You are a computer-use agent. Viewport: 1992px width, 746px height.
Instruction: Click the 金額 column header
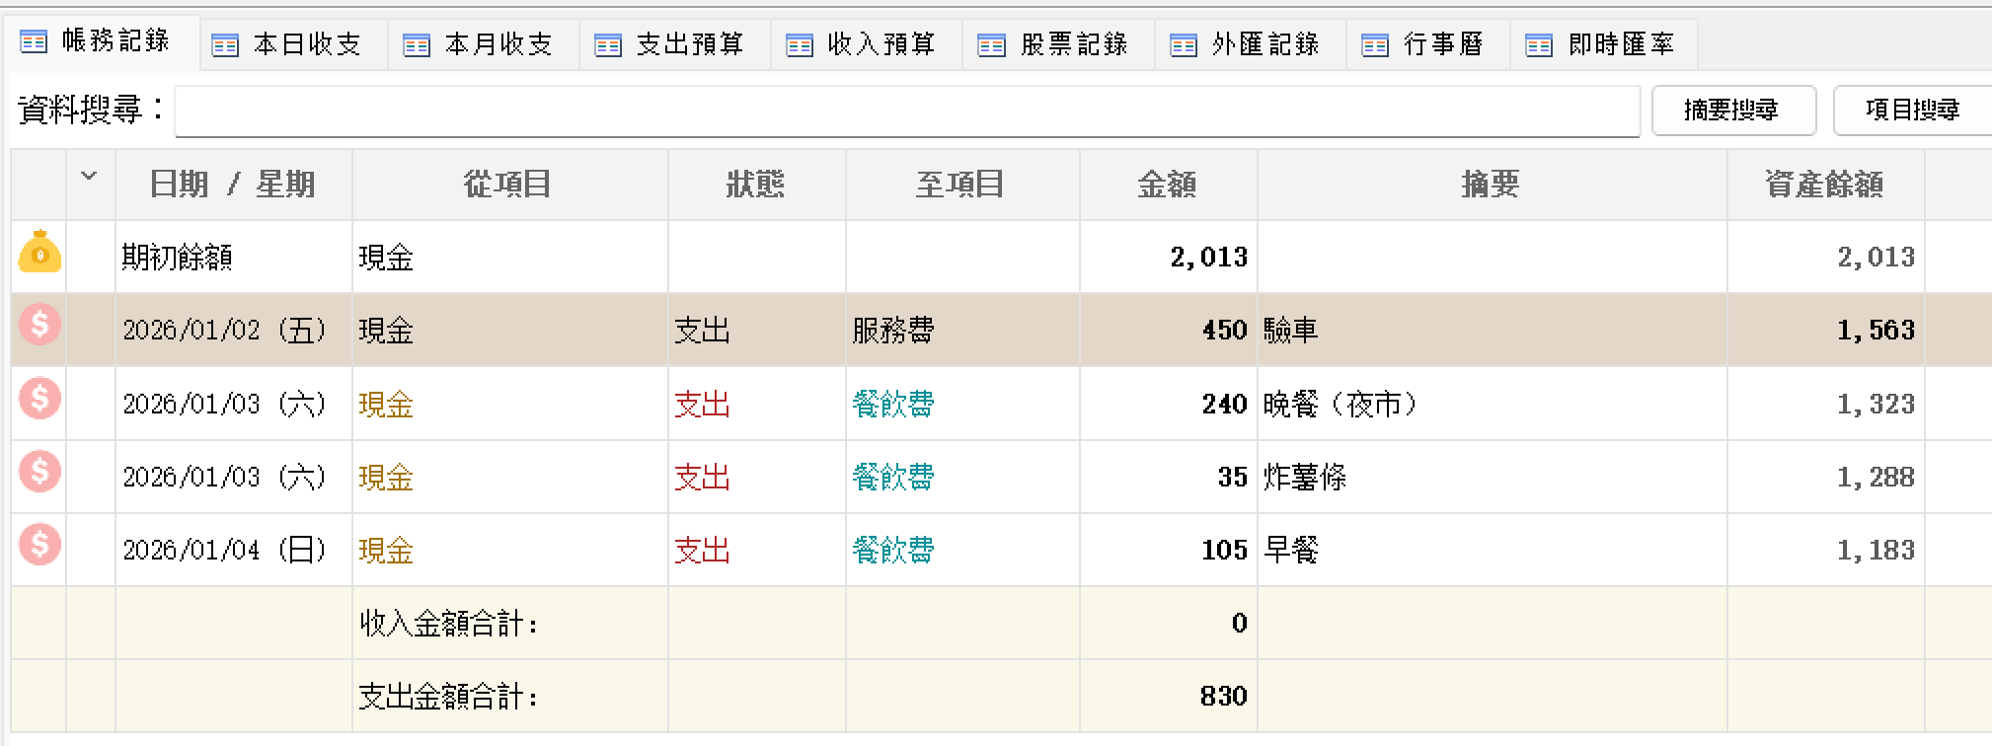click(1169, 185)
